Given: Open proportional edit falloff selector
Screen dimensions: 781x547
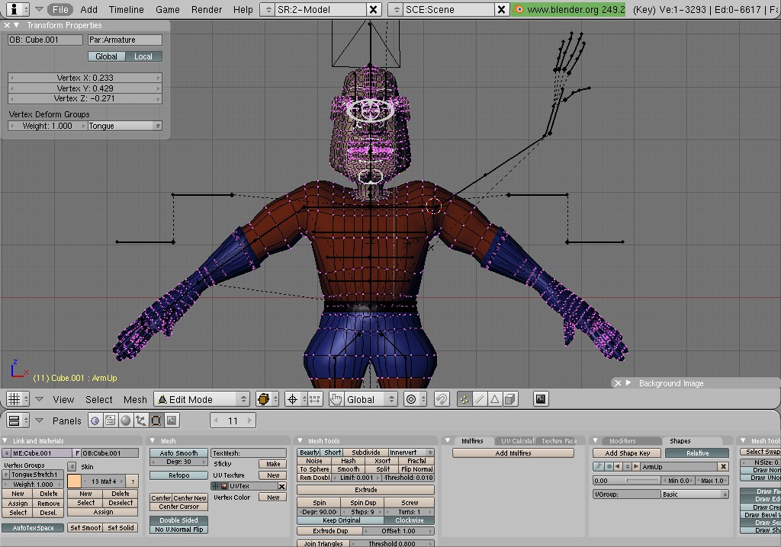Looking at the screenshot, I should [x=415, y=399].
